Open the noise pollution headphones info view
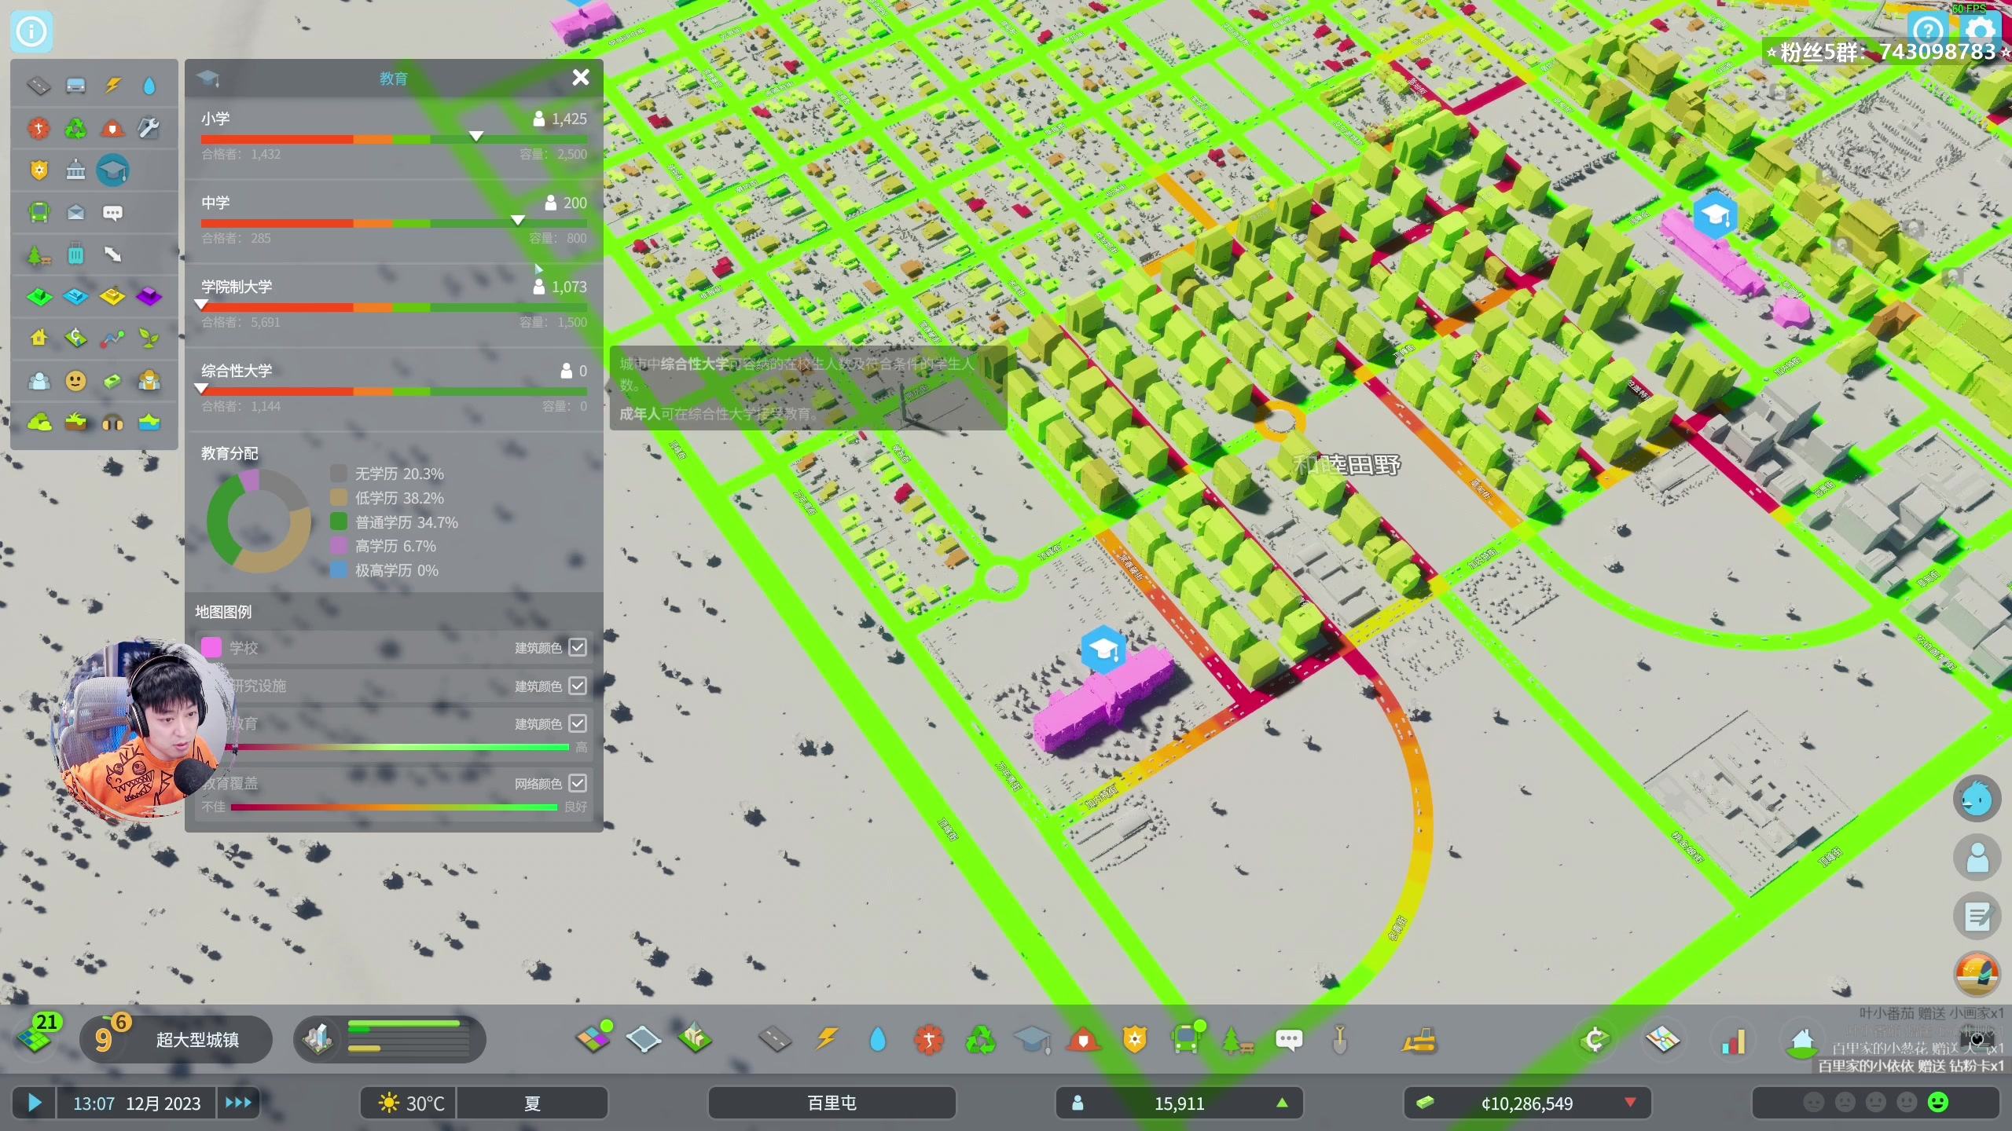The image size is (2012, 1131). (112, 423)
